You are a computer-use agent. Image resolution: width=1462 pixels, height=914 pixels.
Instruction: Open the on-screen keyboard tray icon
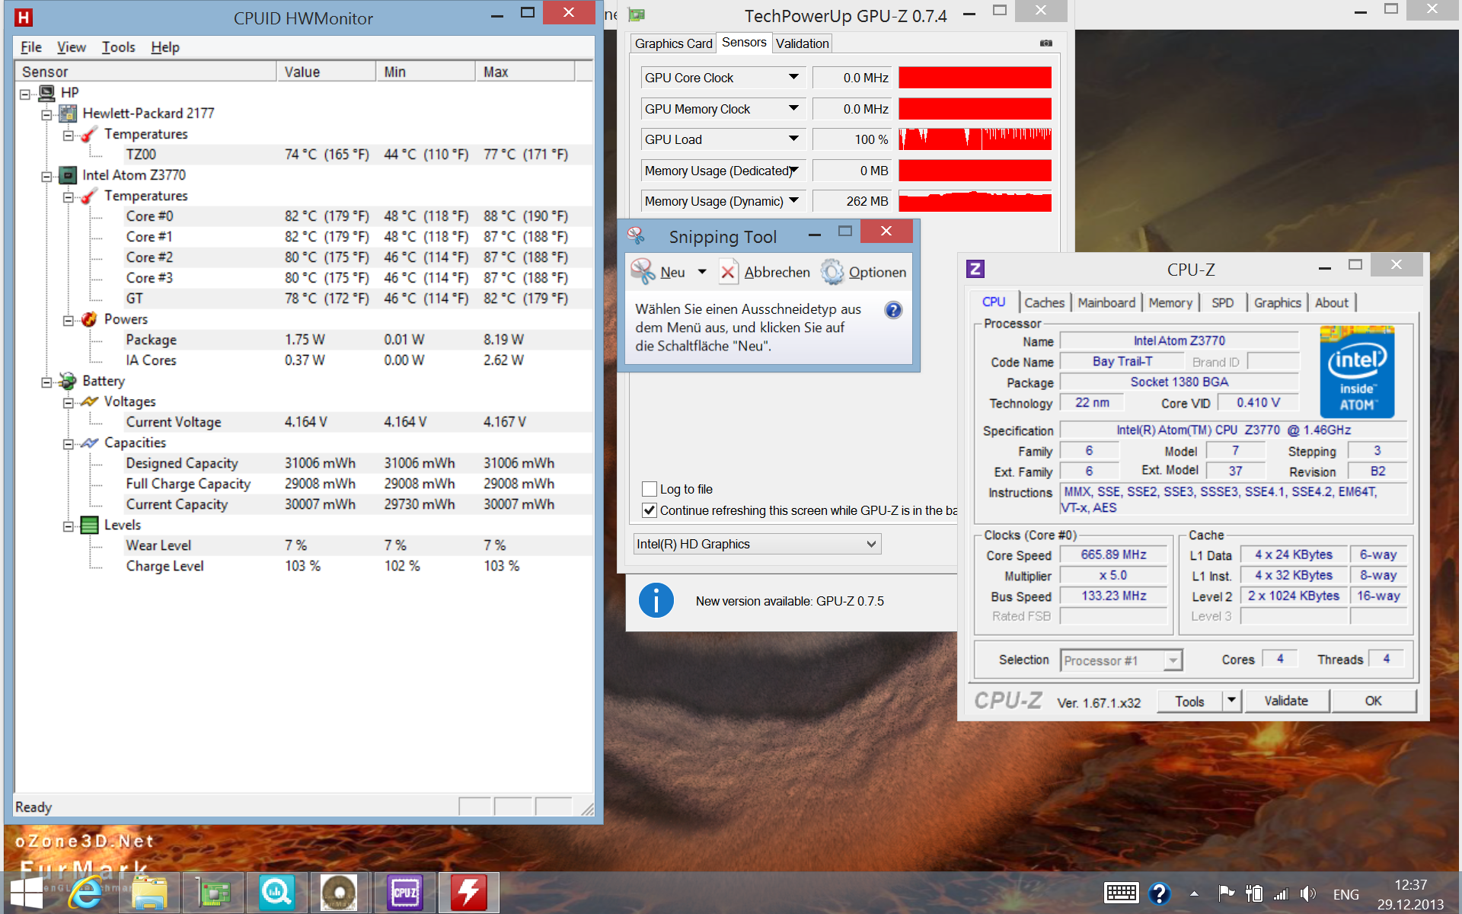[x=1121, y=893]
